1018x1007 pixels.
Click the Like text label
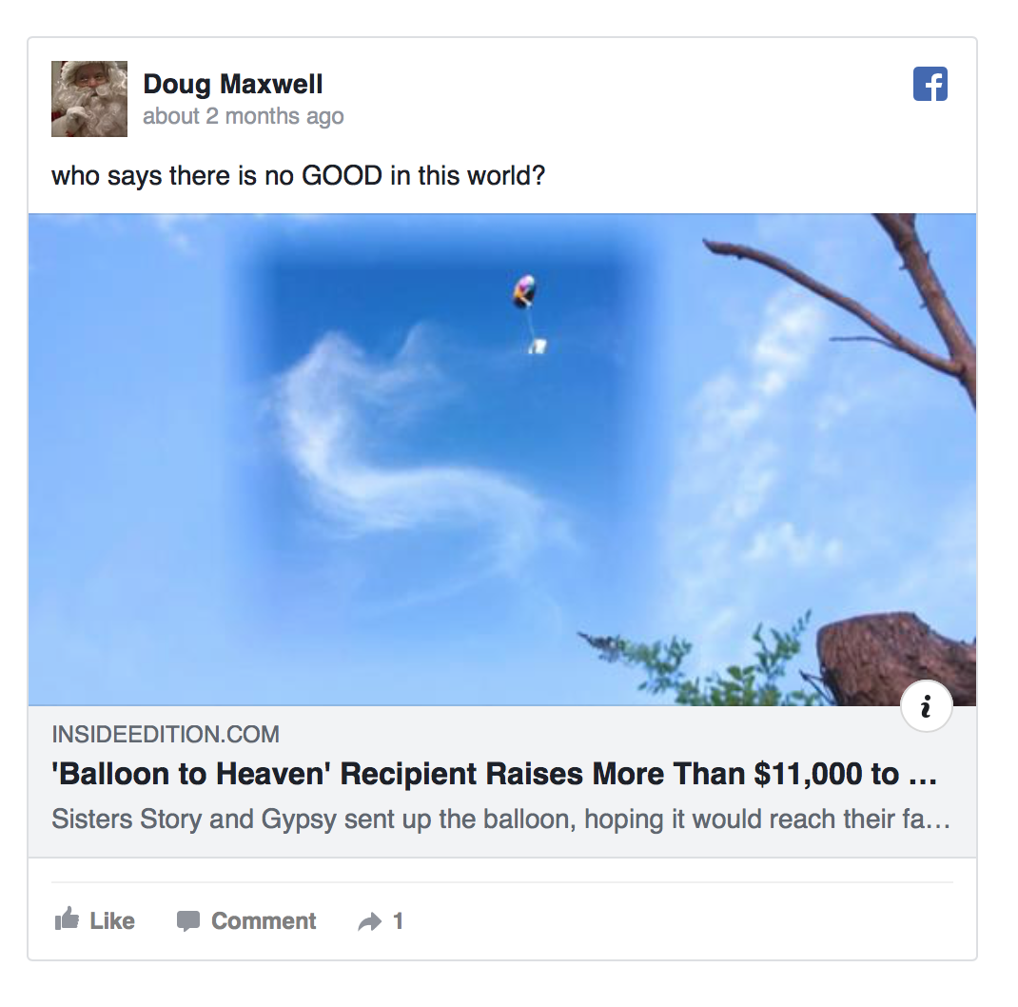112,920
